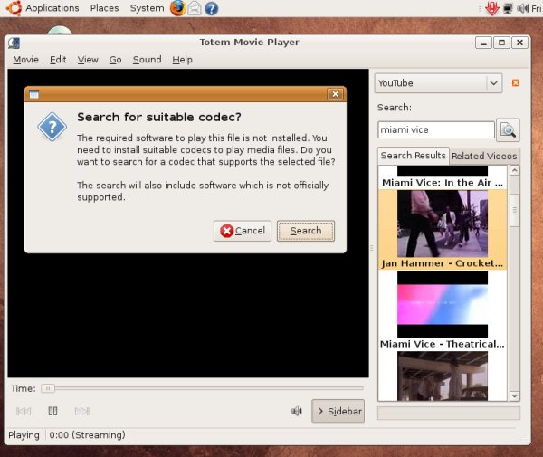Close the sidebar with orange X
Screen dimensions: 543x457
(516, 82)
